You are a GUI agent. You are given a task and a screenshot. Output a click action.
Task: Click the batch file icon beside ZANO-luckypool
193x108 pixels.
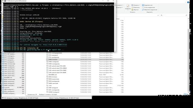pyautogui.click(x=47, y=92)
